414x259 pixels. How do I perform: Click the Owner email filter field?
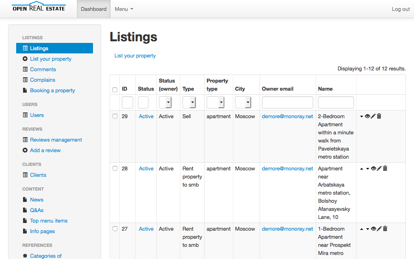click(x=287, y=102)
